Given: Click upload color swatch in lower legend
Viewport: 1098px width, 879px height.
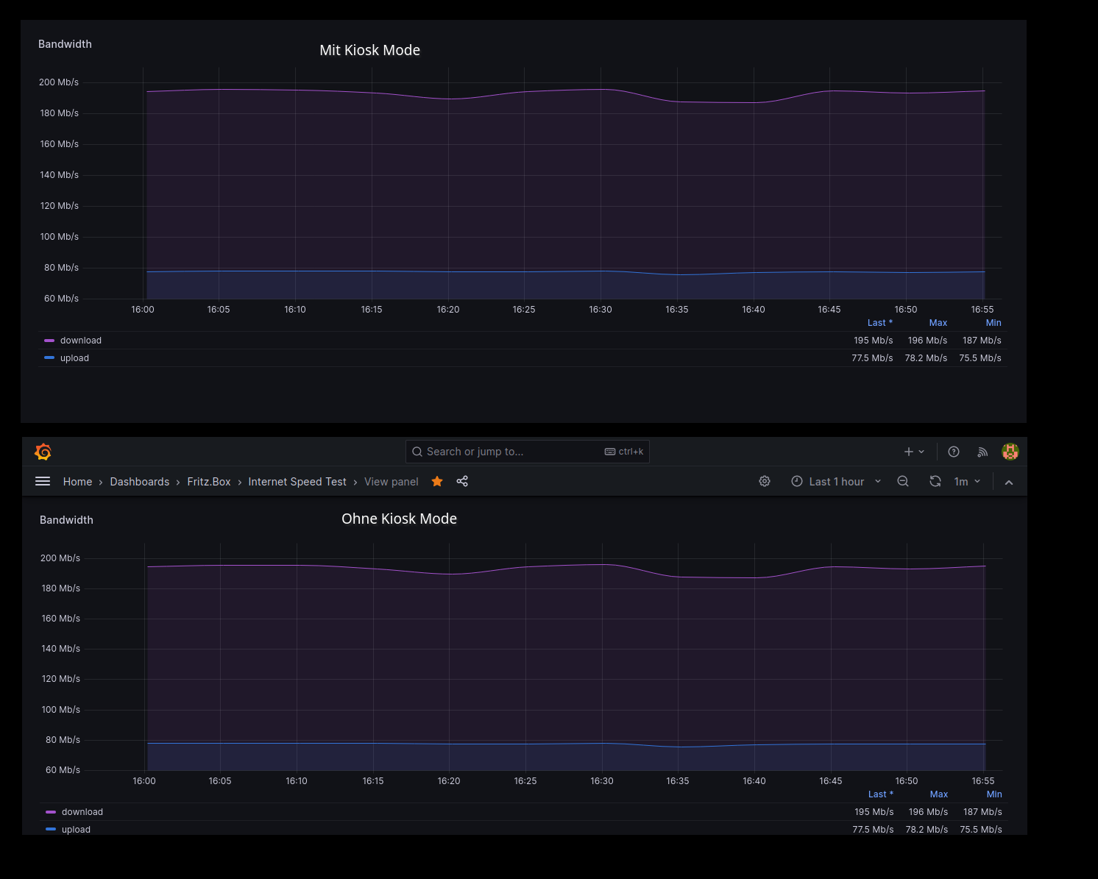Looking at the screenshot, I should tap(51, 830).
